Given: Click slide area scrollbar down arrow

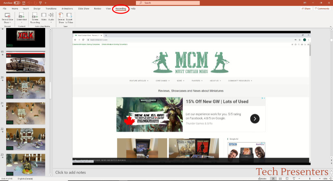Looking at the screenshot, I should pyautogui.click(x=331, y=158).
